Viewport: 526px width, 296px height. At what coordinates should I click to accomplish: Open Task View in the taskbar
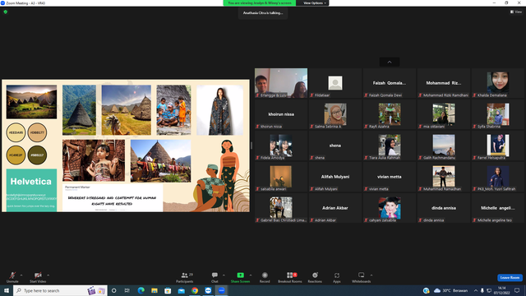(127, 290)
